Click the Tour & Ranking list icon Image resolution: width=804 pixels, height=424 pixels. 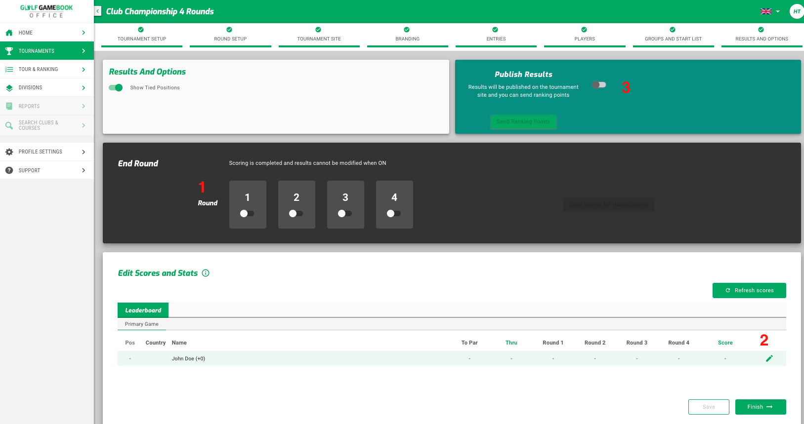(9, 70)
